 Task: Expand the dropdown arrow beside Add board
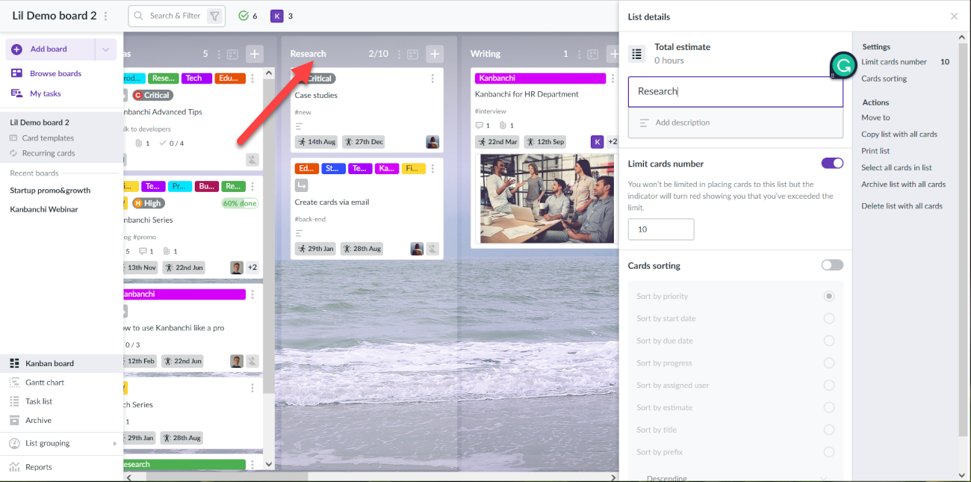pyautogui.click(x=105, y=49)
